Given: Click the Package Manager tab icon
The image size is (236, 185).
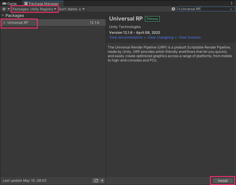Looking at the screenshot, I should pos(26,3).
